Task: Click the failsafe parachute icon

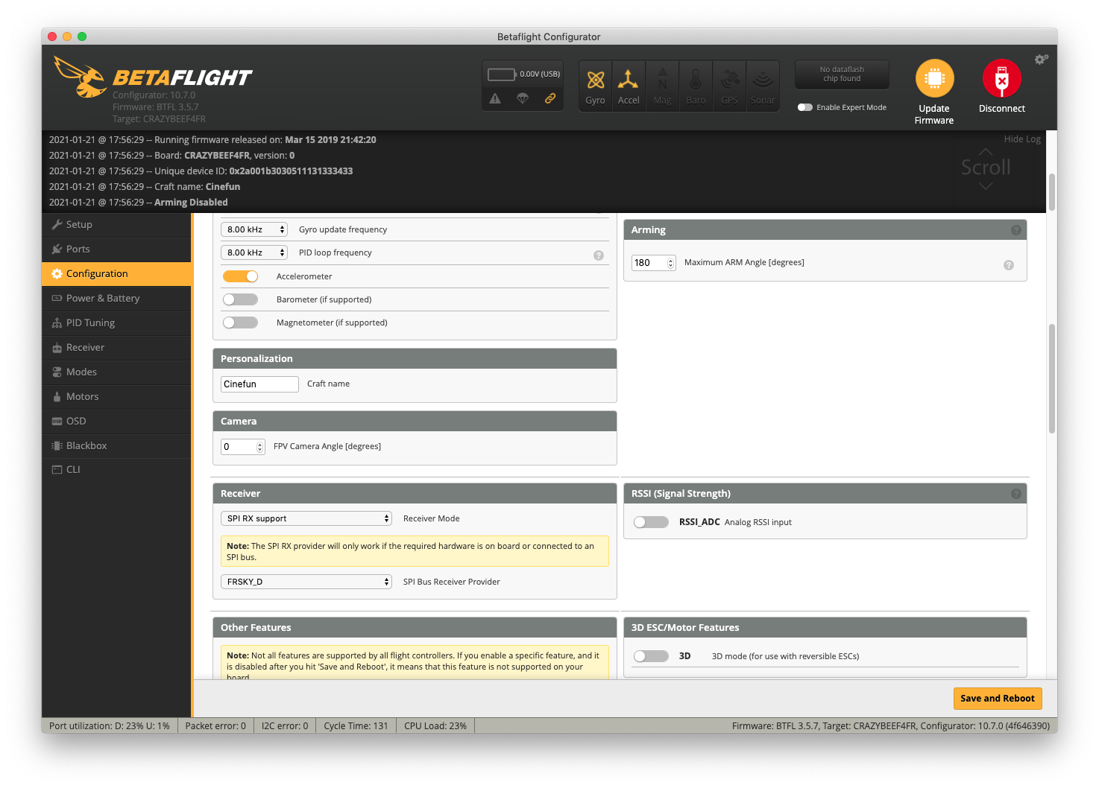Action: pyautogui.click(x=523, y=98)
